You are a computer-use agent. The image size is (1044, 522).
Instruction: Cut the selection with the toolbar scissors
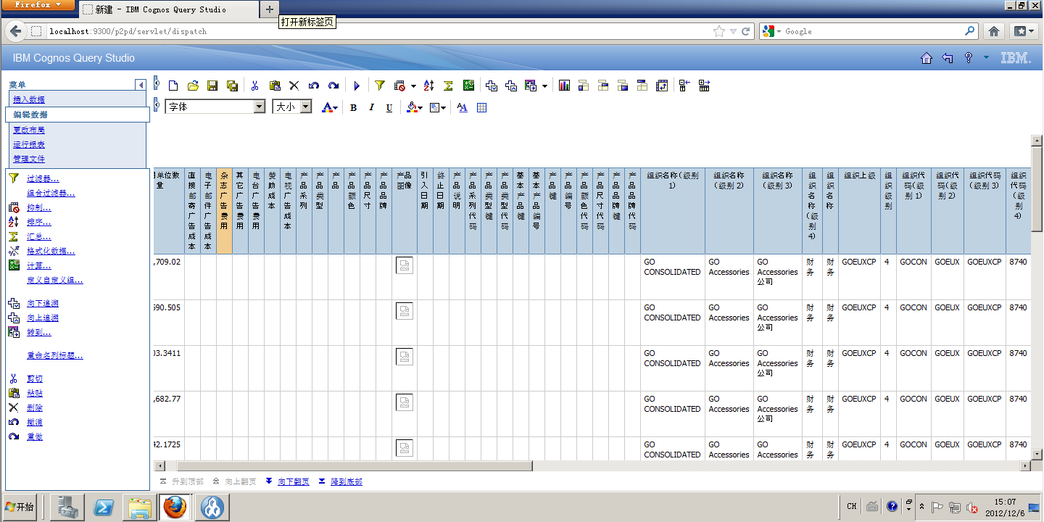255,86
